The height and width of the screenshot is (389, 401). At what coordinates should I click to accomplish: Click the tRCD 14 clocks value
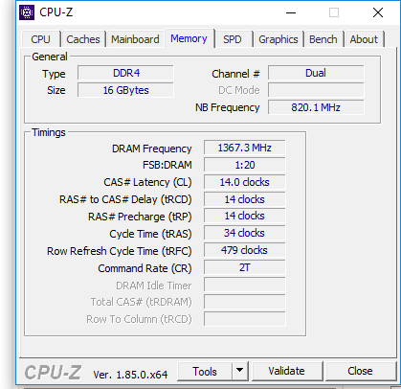click(245, 199)
